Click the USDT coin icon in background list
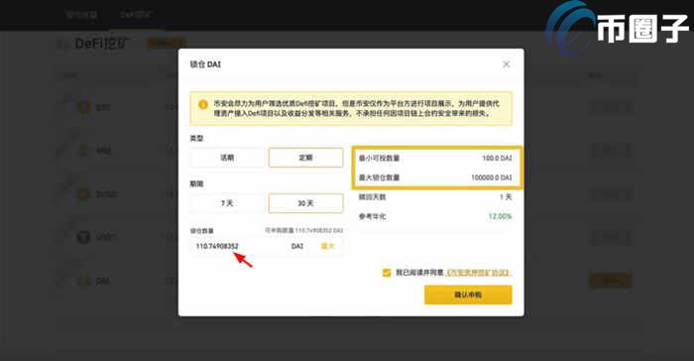 coord(83,237)
